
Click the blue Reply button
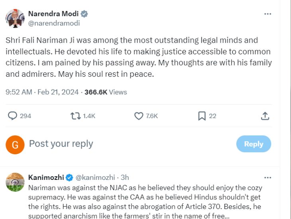(x=254, y=144)
